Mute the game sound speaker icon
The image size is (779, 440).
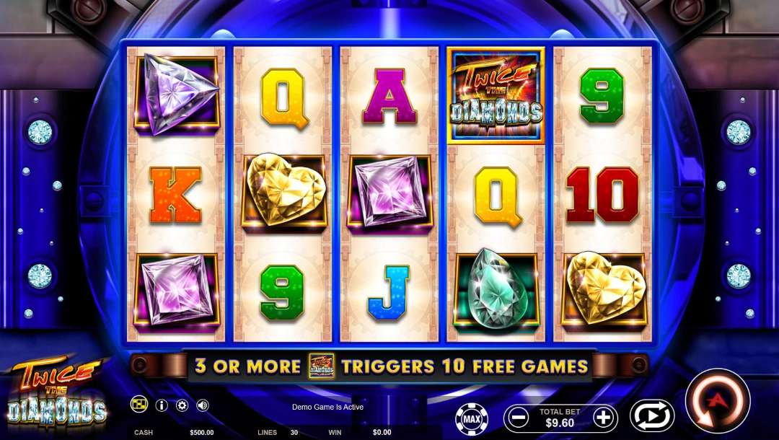(202, 405)
